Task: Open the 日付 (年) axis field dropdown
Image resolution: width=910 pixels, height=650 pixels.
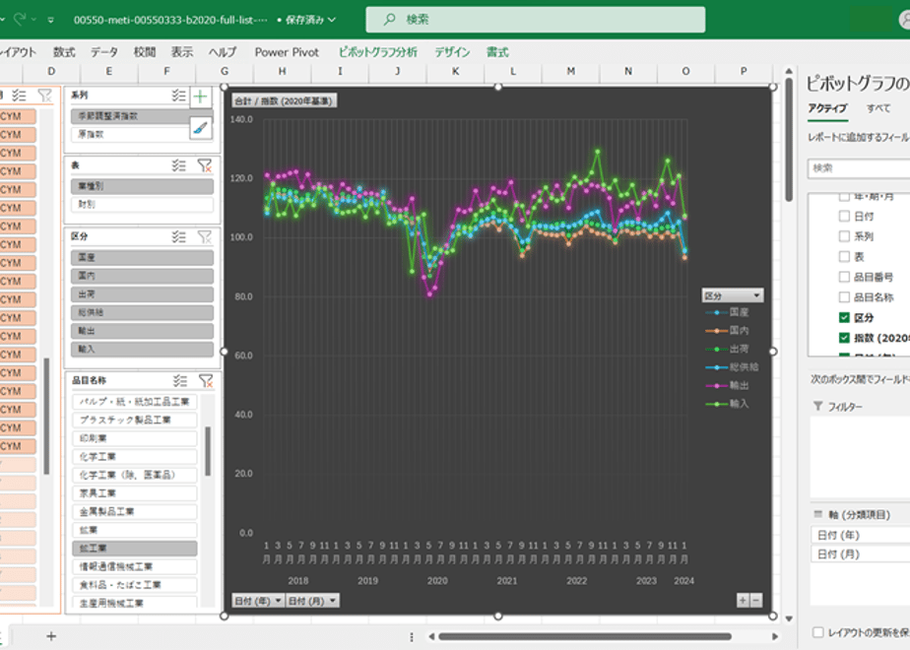Action: click(278, 601)
